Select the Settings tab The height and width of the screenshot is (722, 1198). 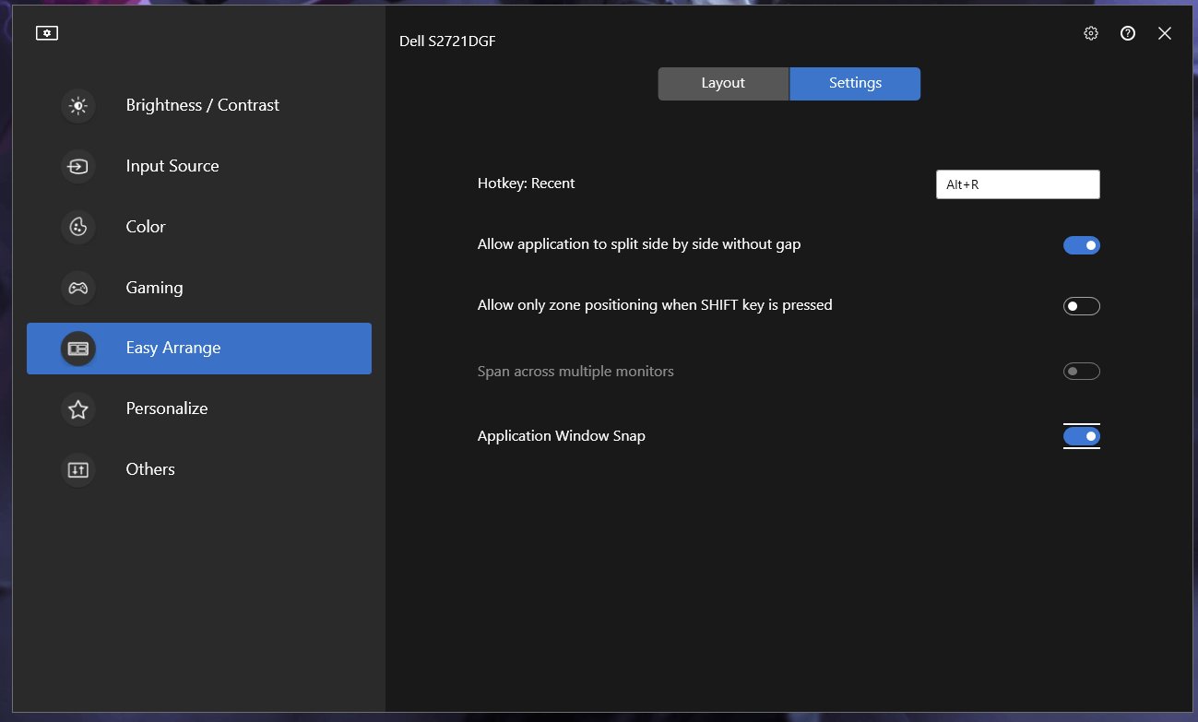click(x=855, y=83)
